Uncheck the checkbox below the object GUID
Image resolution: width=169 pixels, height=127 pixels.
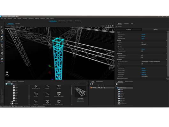(x=142, y=64)
